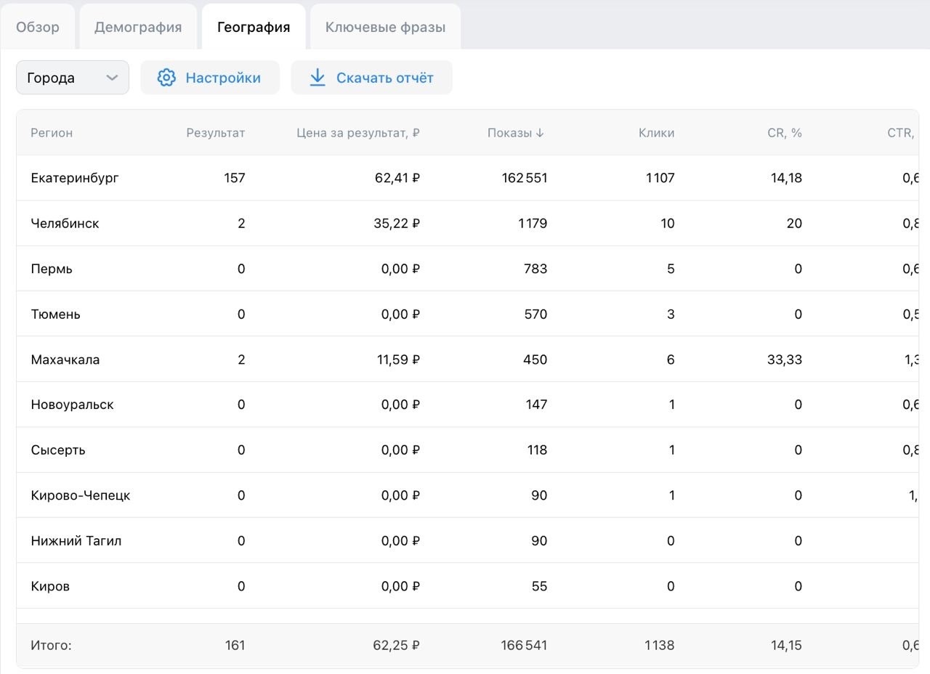Viewport: 930px width, 674px height.
Task: Click the Итого: label
Action: pyautogui.click(x=51, y=645)
